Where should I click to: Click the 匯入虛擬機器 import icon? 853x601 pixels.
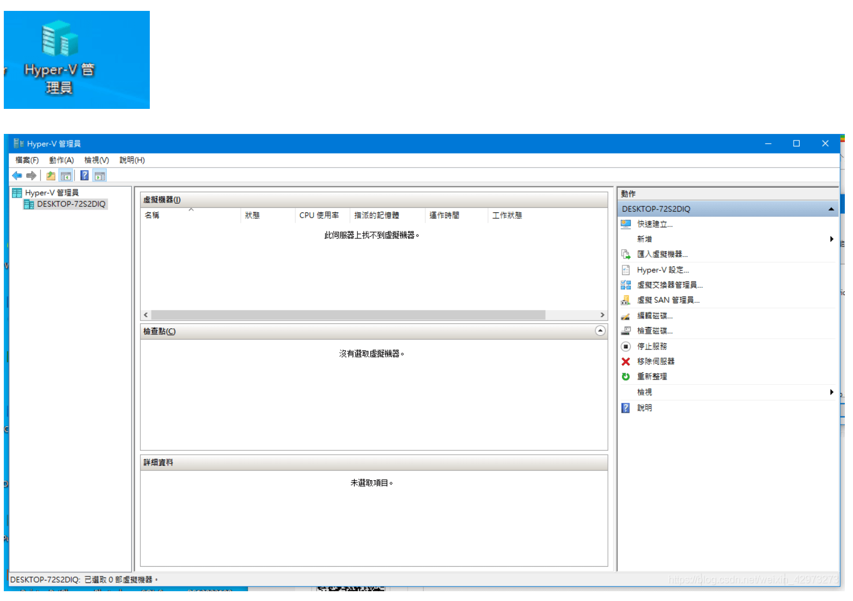coord(626,254)
